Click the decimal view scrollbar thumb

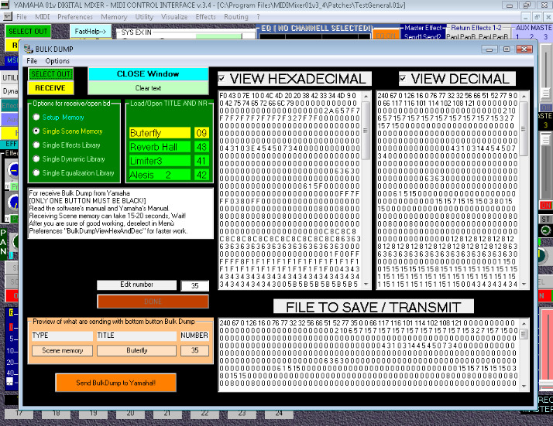tap(524, 129)
